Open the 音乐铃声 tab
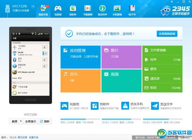The width and height of the screenshot is (192, 140). pos(102,11)
